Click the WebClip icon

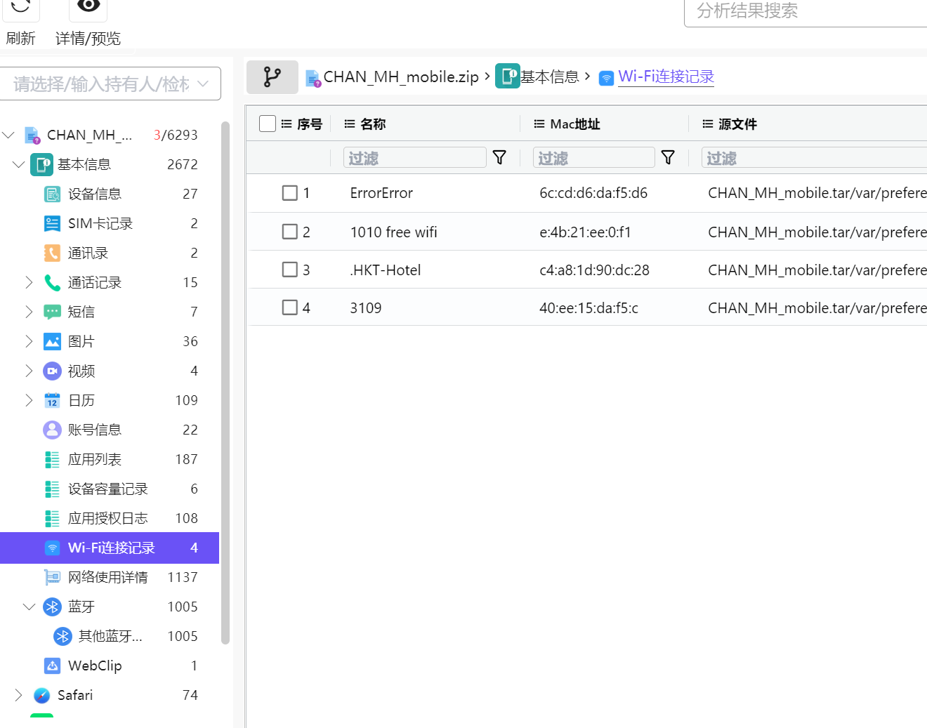coord(52,666)
